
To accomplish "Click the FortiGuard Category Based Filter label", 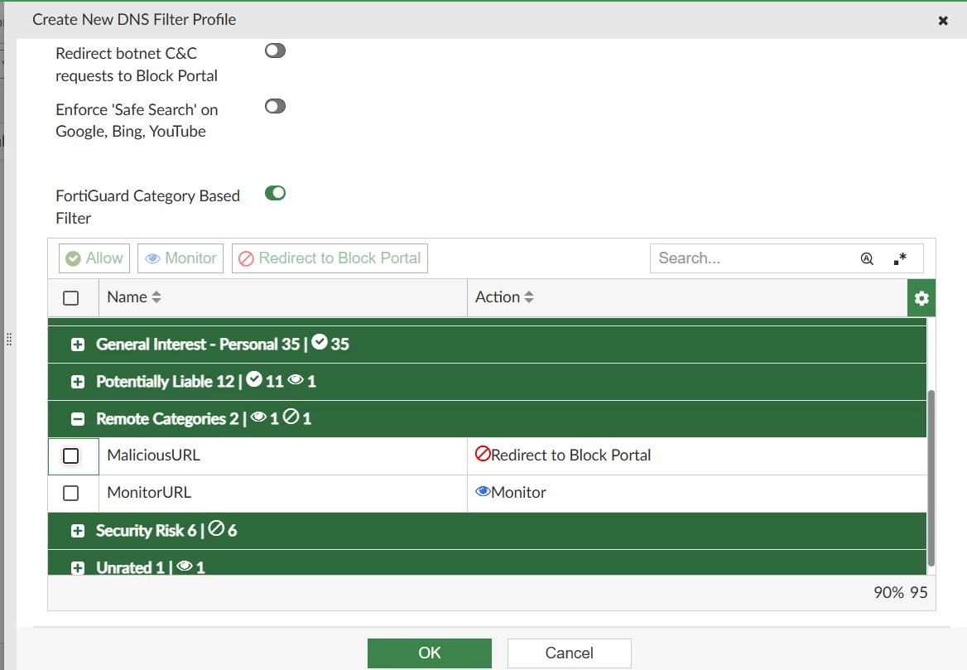I will click(148, 207).
